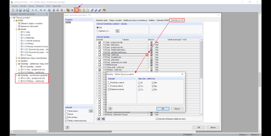Image resolution: width=271 pixels, height=136 pixels.
Task: Select 1.3 Materiály in navigator tree
Action: pos(29,38)
